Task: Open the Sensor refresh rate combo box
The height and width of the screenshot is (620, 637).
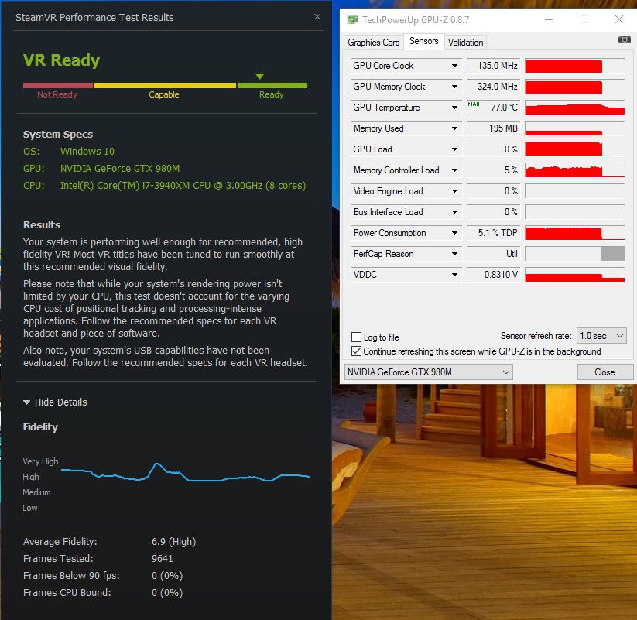Action: click(x=601, y=336)
